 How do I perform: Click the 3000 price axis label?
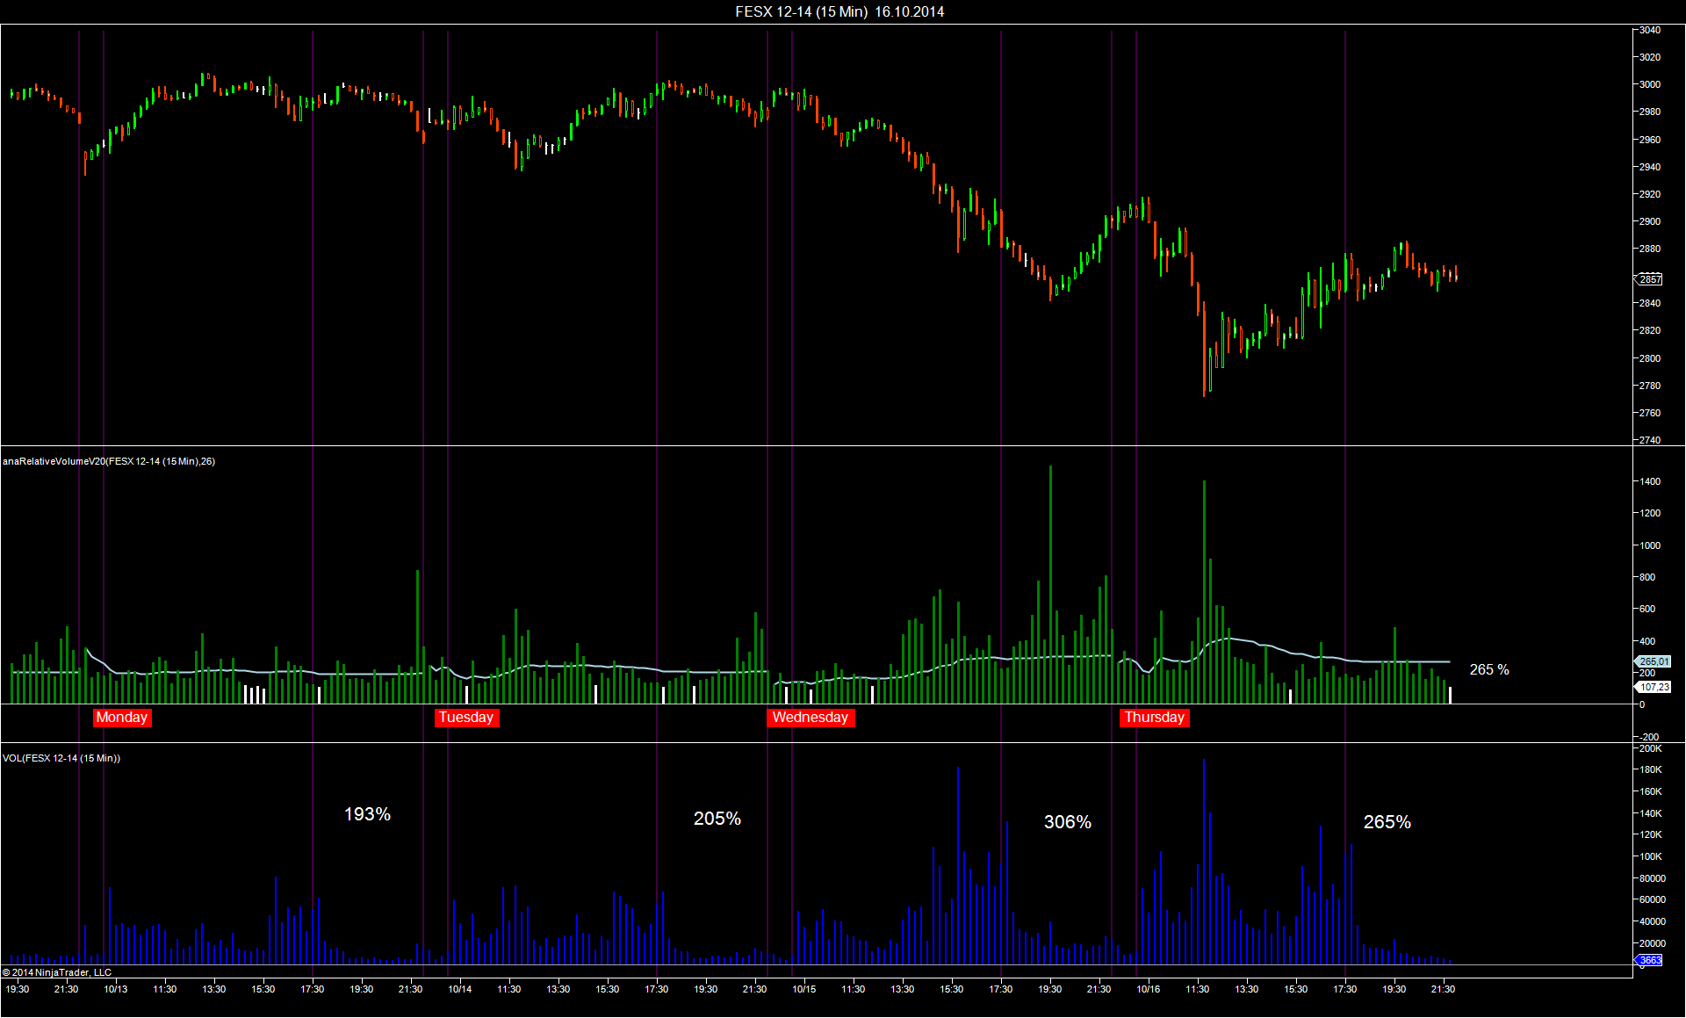point(1650,84)
